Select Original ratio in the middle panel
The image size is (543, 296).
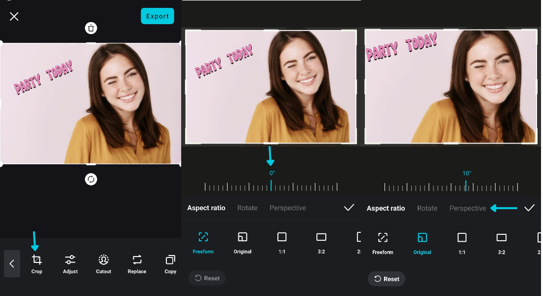(242, 243)
